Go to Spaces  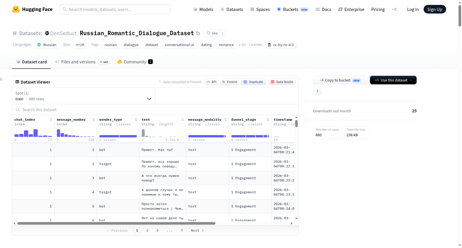260,9
